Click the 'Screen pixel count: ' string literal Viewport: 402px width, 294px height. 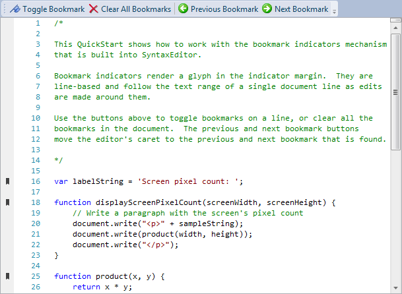[188, 181]
